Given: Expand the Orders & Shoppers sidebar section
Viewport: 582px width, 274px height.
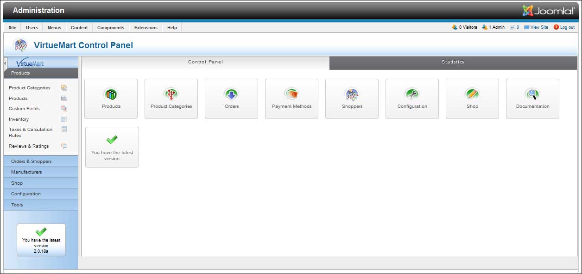Looking at the screenshot, I should pos(41,161).
